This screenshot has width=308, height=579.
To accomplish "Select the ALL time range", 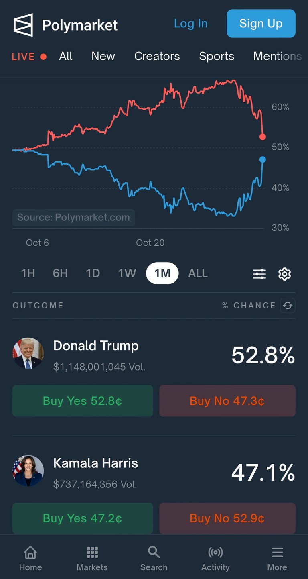I will pos(198,273).
